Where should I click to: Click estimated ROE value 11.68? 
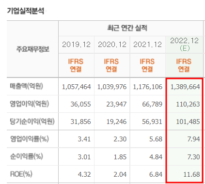pyautogui.click(x=192, y=175)
